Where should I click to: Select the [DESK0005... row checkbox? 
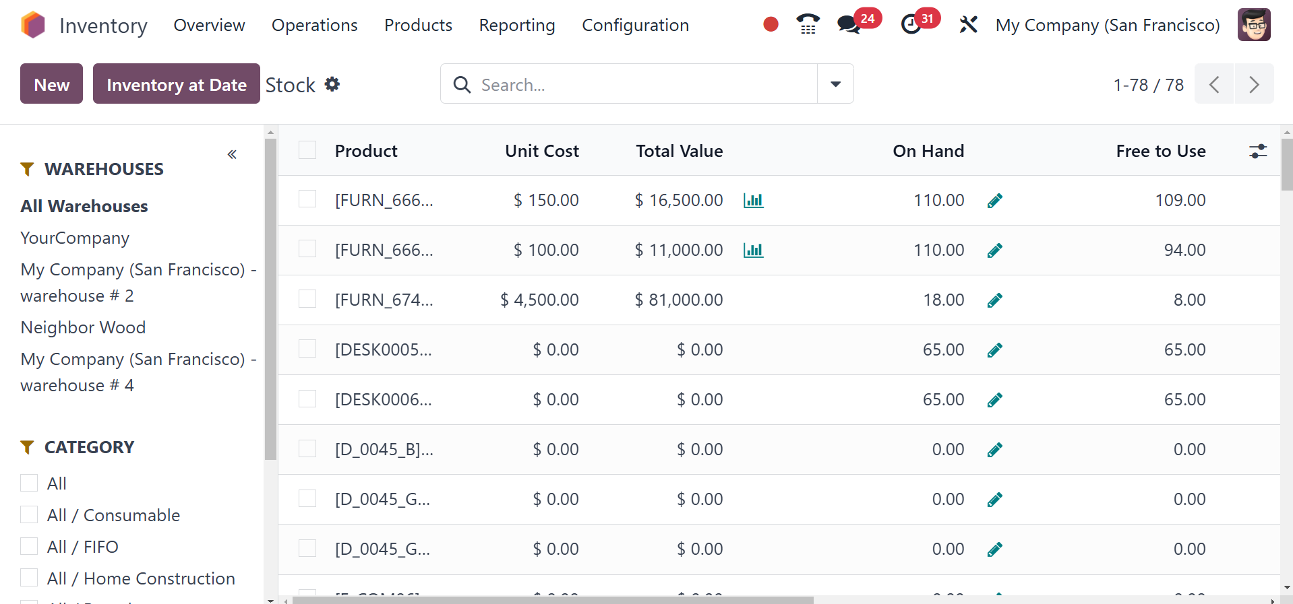tap(307, 349)
